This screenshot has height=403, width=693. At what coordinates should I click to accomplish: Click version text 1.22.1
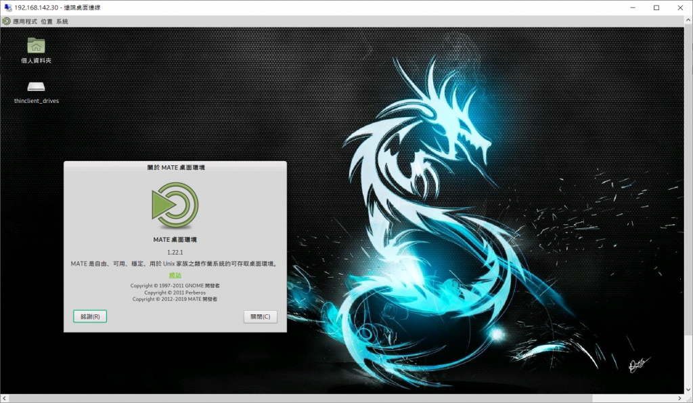coord(175,252)
